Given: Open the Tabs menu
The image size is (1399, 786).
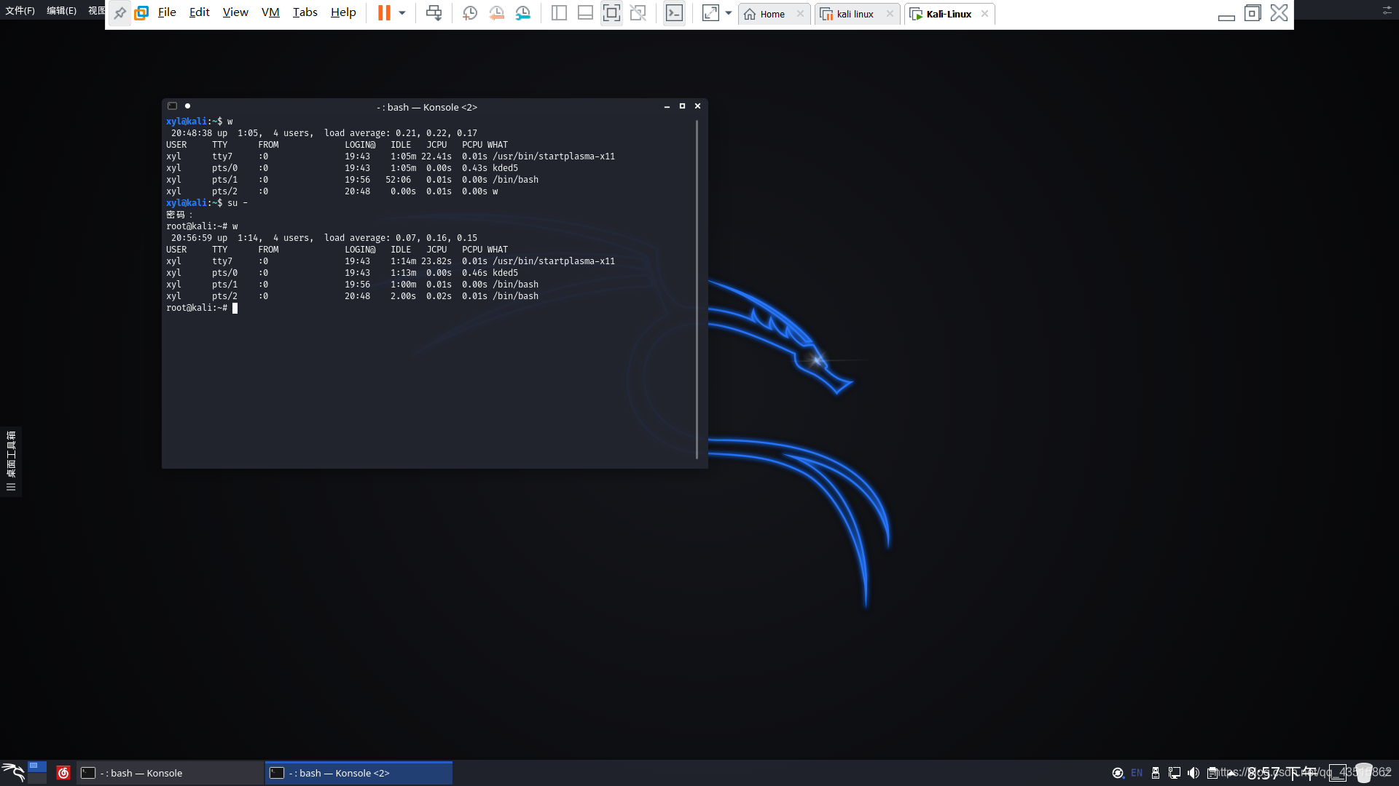Looking at the screenshot, I should tap(305, 12).
